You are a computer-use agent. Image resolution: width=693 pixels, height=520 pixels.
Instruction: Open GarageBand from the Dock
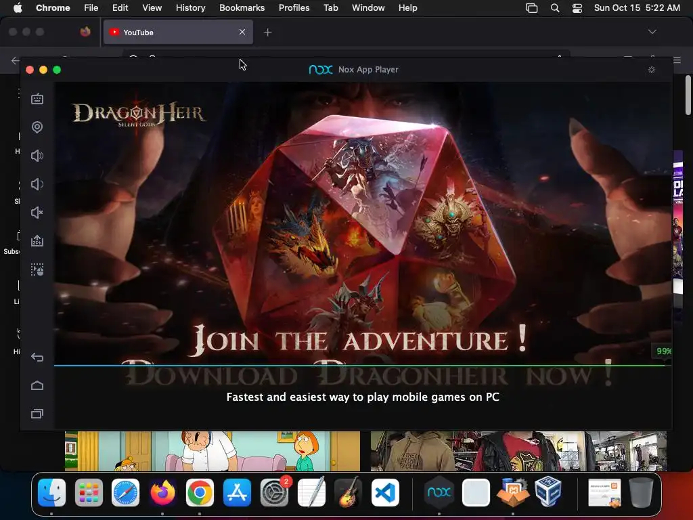click(349, 492)
